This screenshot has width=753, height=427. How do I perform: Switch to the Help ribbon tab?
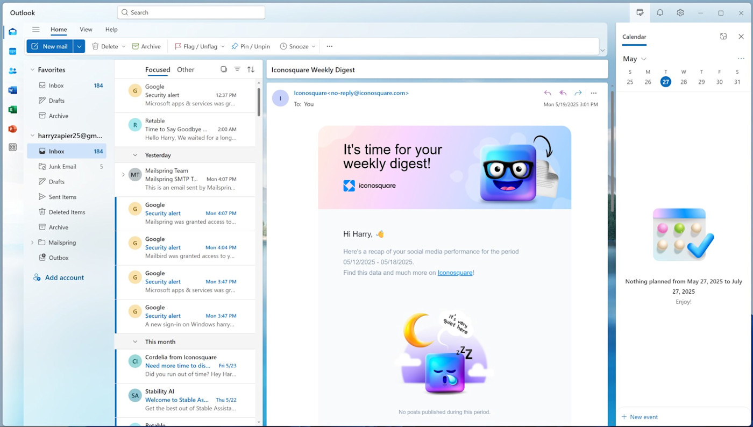(x=111, y=30)
